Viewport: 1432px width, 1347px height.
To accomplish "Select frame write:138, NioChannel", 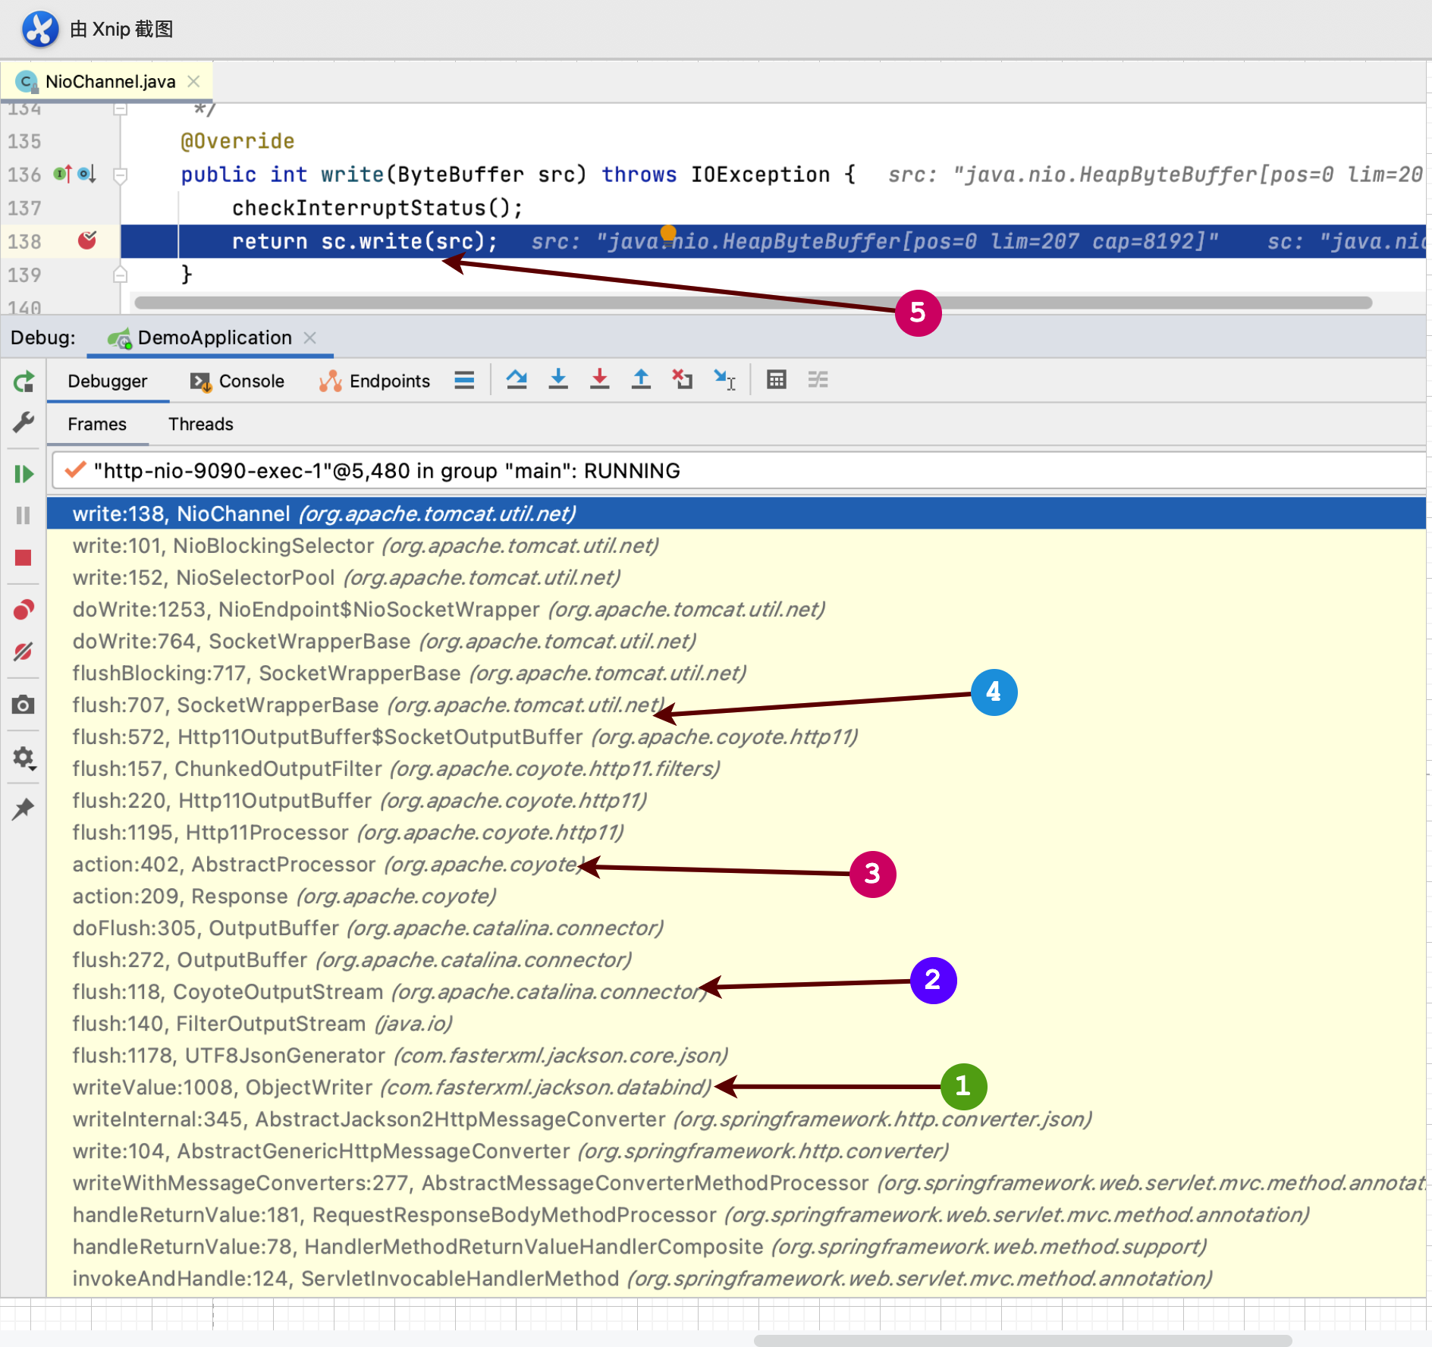I will coord(736,513).
